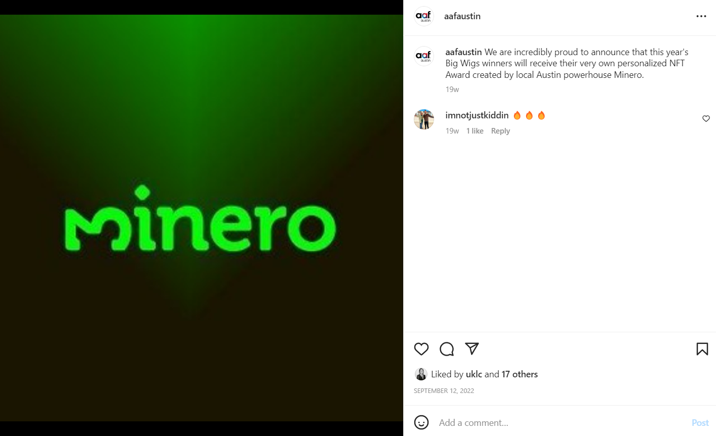Screen dimensions: 716x436
Task: Click the Minero logo post image
Action: point(202,218)
